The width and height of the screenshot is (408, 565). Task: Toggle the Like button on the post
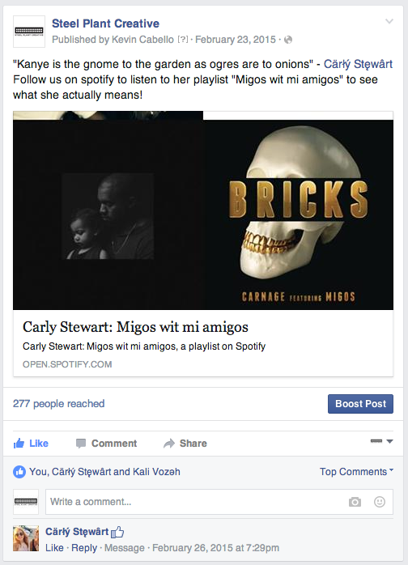pos(31,444)
